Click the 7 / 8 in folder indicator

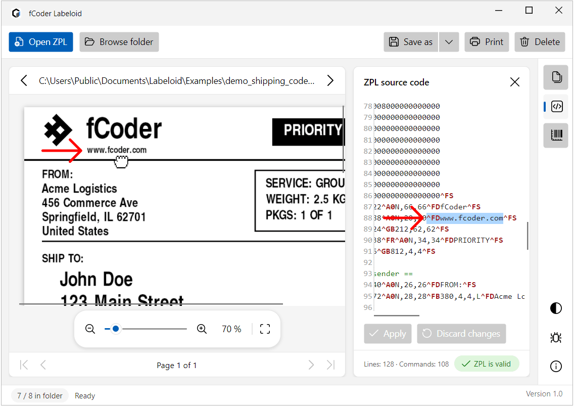coord(40,396)
